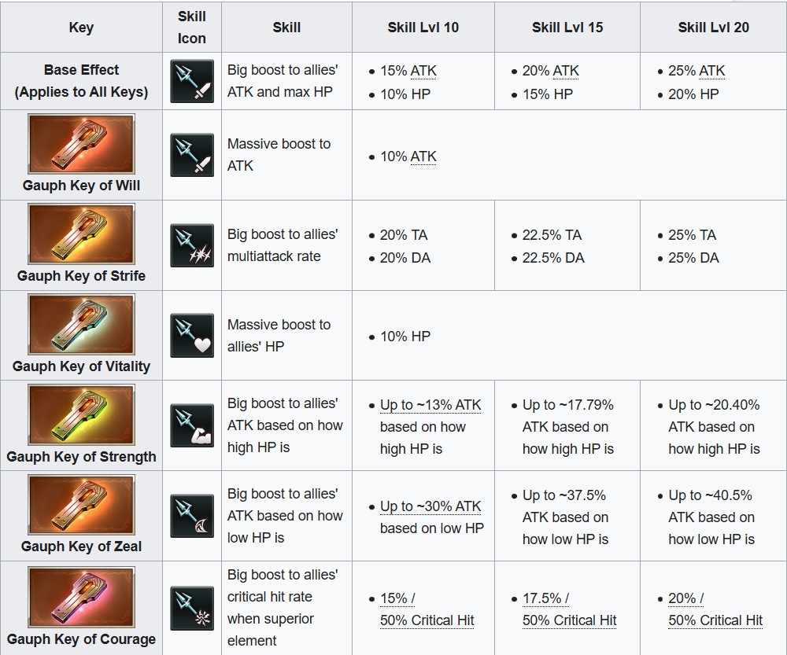Click the Strength flexed-arm skill icon
This screenshot has width=787, height=655.
[x=192, y=426]
